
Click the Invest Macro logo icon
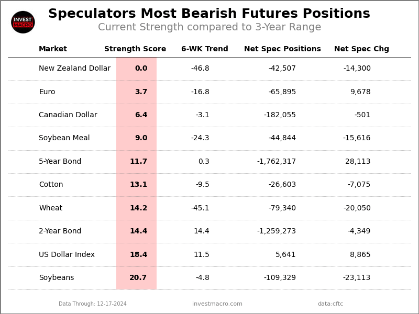(23, 22)
